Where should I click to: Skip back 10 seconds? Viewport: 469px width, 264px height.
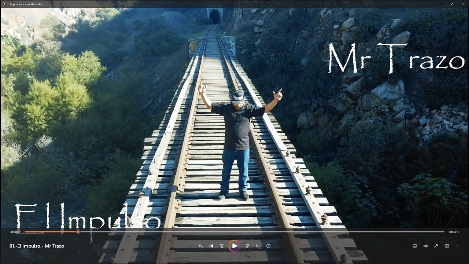point(222,246)
